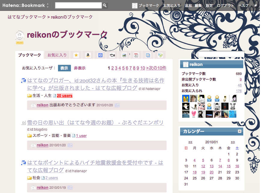Open the 2 users link
Viewport: 264px width, 193px height.
coord(52,178)
